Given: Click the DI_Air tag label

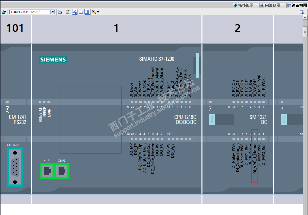Looking at the screenshot, I should click(x=136, y=92).
